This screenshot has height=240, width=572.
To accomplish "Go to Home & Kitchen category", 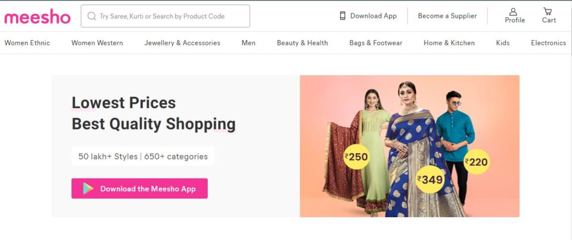I will pyautogui.click(x=449, y=43).
